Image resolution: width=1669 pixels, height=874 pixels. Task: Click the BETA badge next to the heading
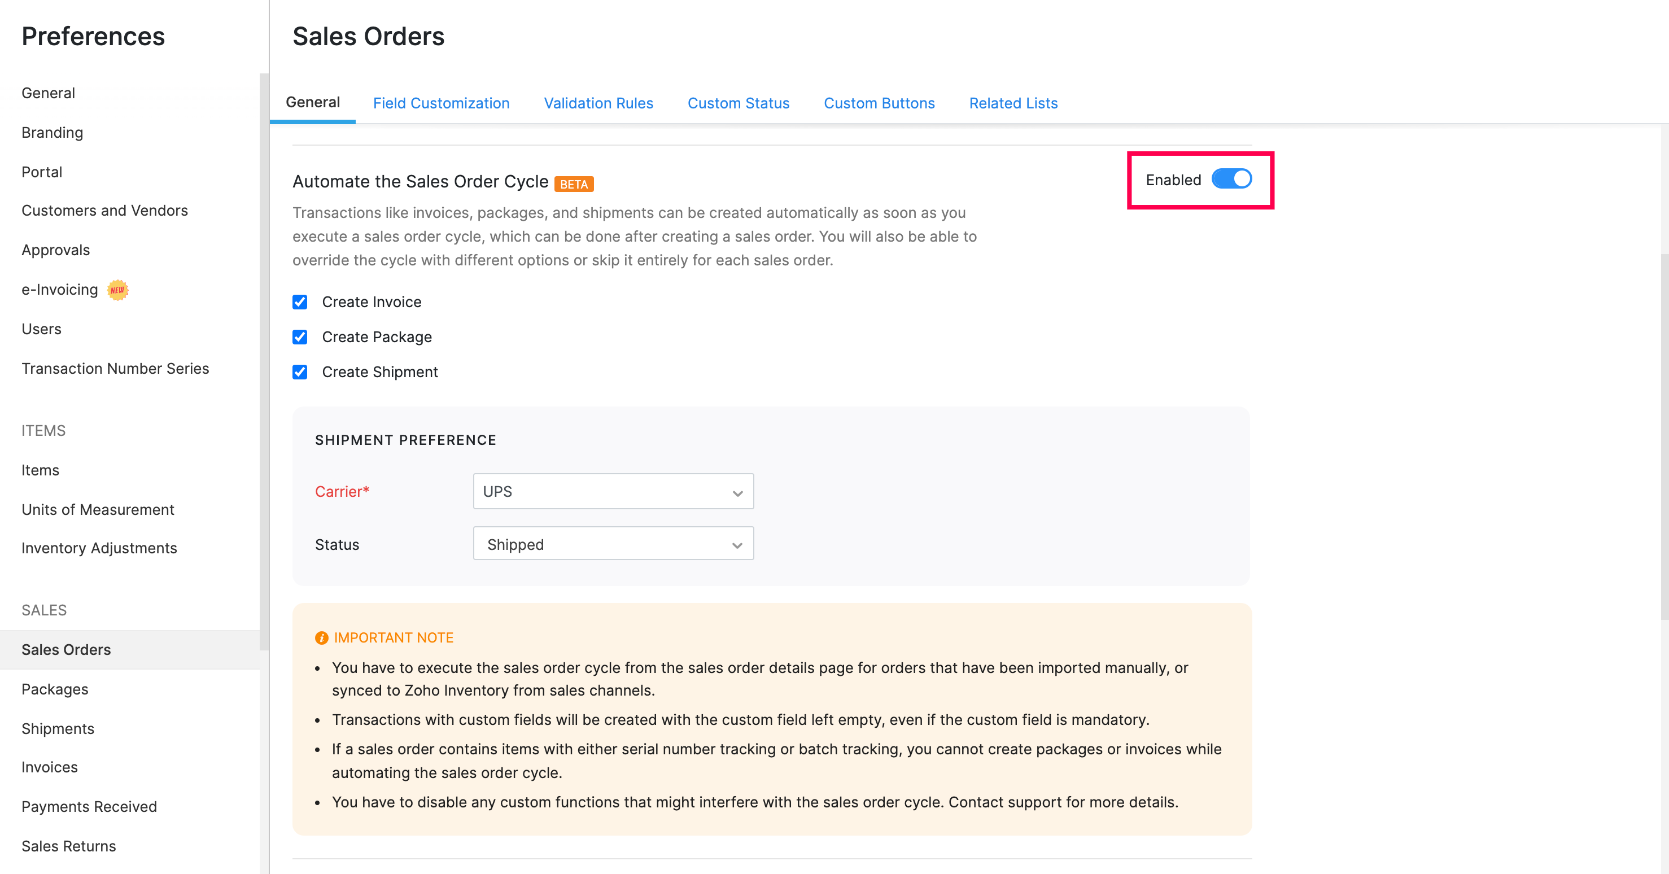(574, 184)
